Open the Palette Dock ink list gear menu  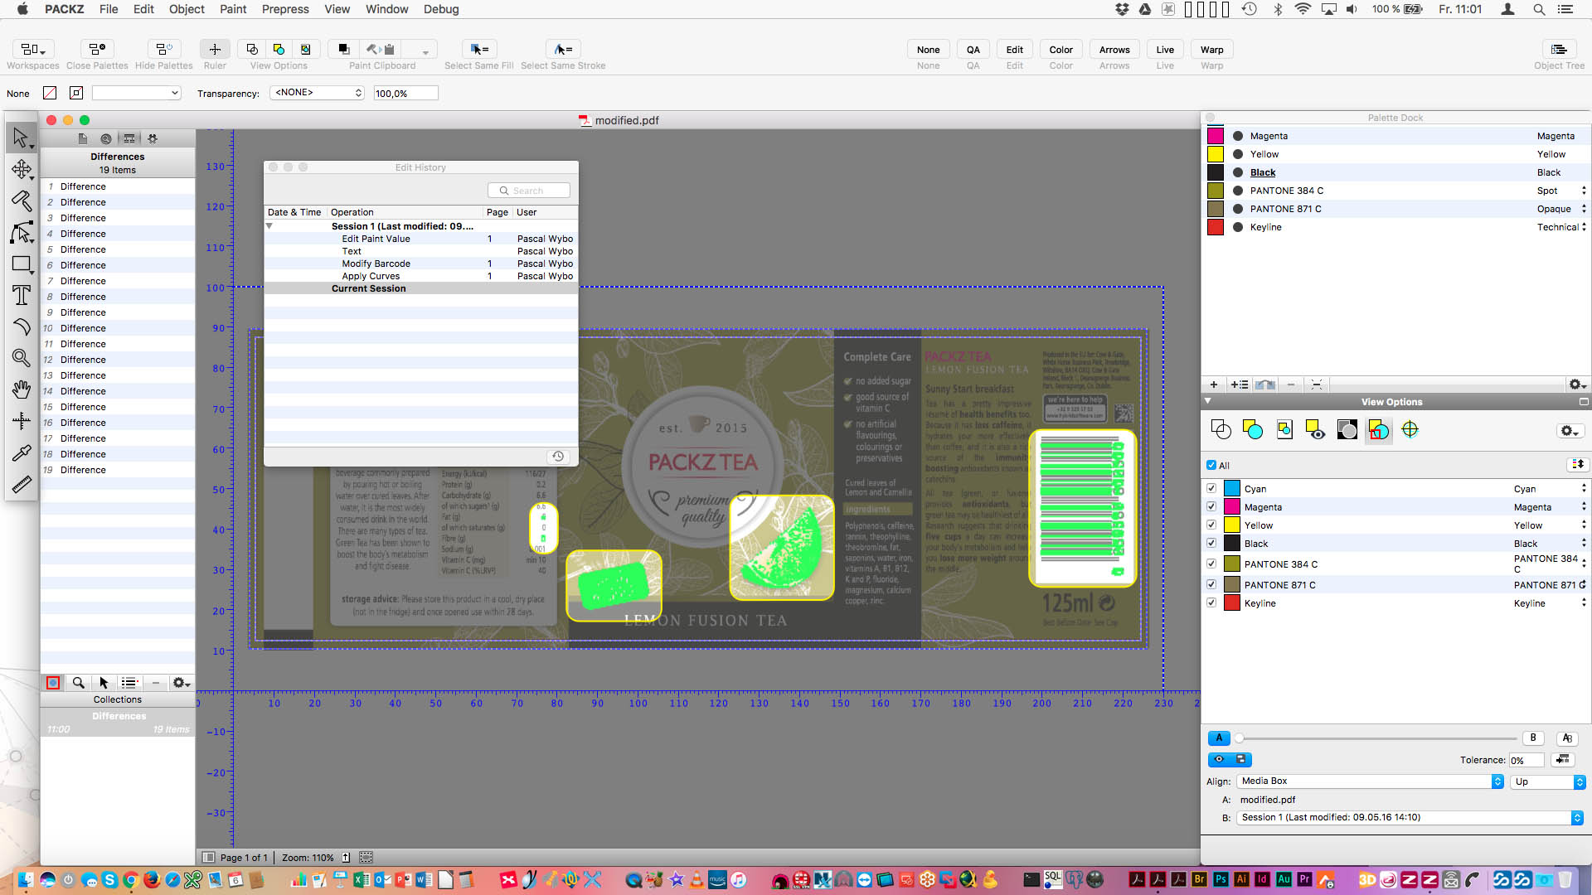coord(1576,385)
